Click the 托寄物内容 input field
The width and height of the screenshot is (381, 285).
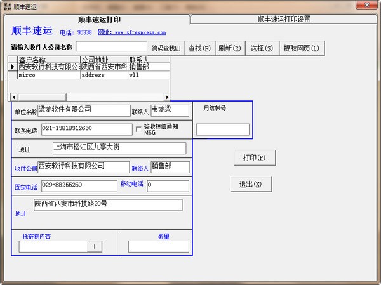[x=53, y=246]
